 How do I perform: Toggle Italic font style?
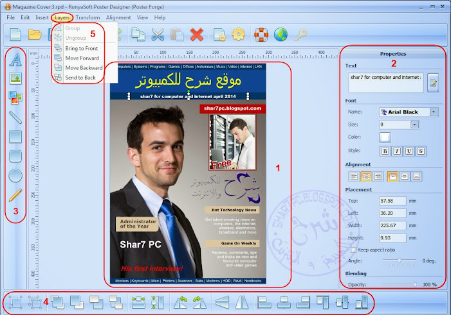click(397, 151)
